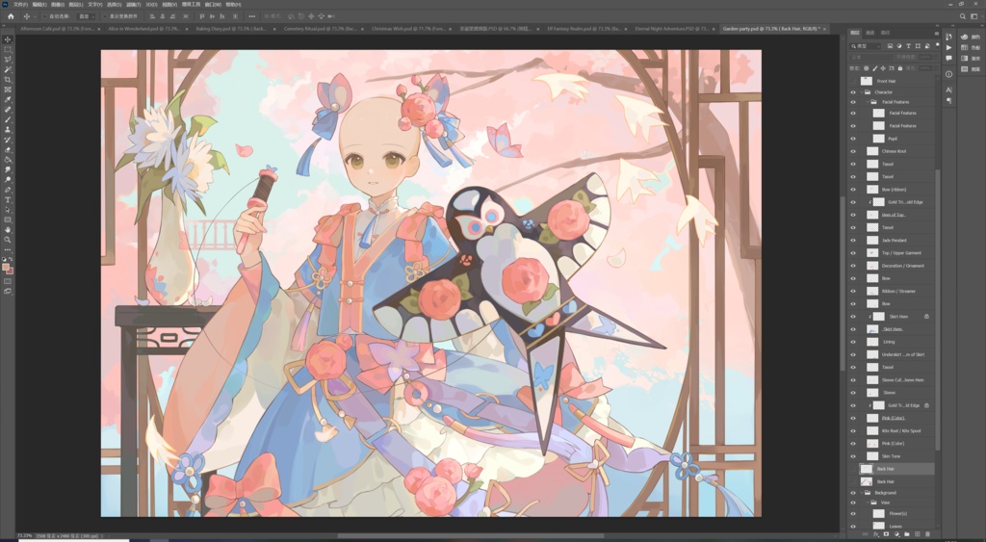Open the layer filter type dropdown
Screen dimensions: 986x542
pyautogui.click(x=867, y=46)
